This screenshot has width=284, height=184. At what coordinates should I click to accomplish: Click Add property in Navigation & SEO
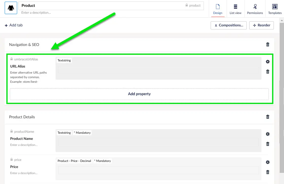tap(139, 94)
